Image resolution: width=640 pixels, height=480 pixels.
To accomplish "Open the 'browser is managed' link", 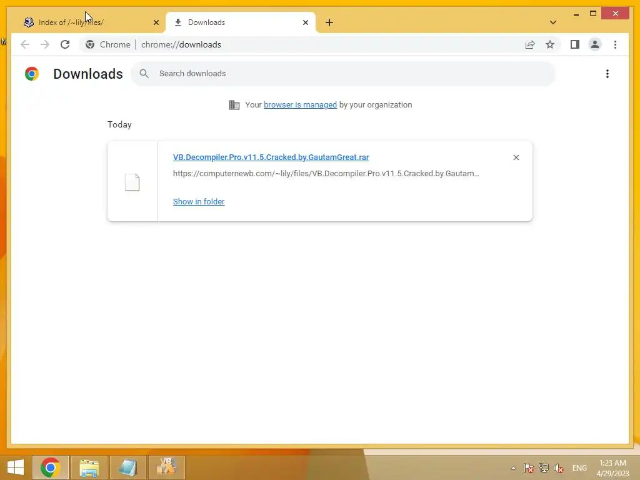I will pyautogui.click(x=300, y=105).
